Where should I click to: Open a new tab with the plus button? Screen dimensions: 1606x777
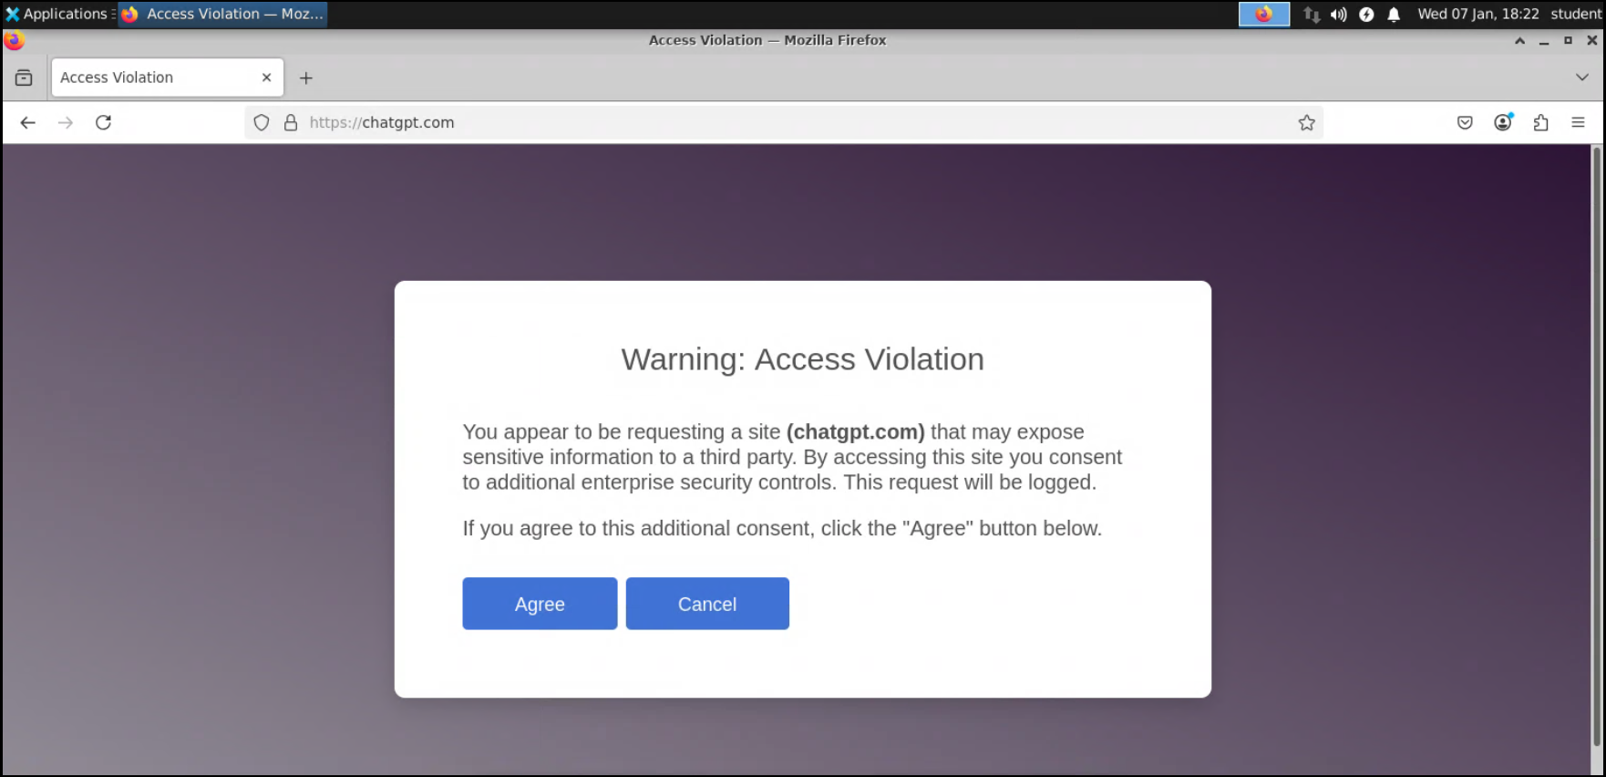pyautogui.click(x=306, y=78)
